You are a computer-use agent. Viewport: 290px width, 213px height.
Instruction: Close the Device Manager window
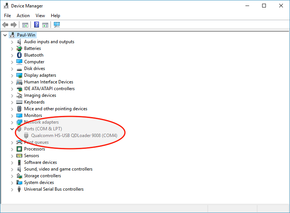pyautogui.click(x=281, y=6)
